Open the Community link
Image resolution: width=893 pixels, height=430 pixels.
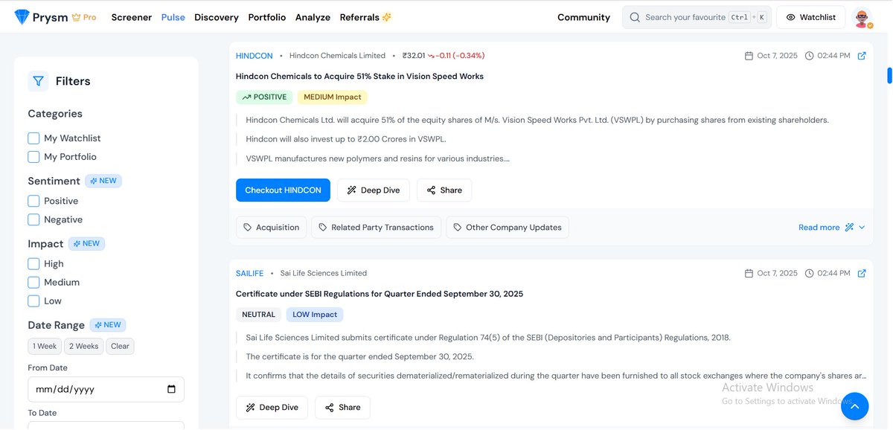[x=583, y=17]
